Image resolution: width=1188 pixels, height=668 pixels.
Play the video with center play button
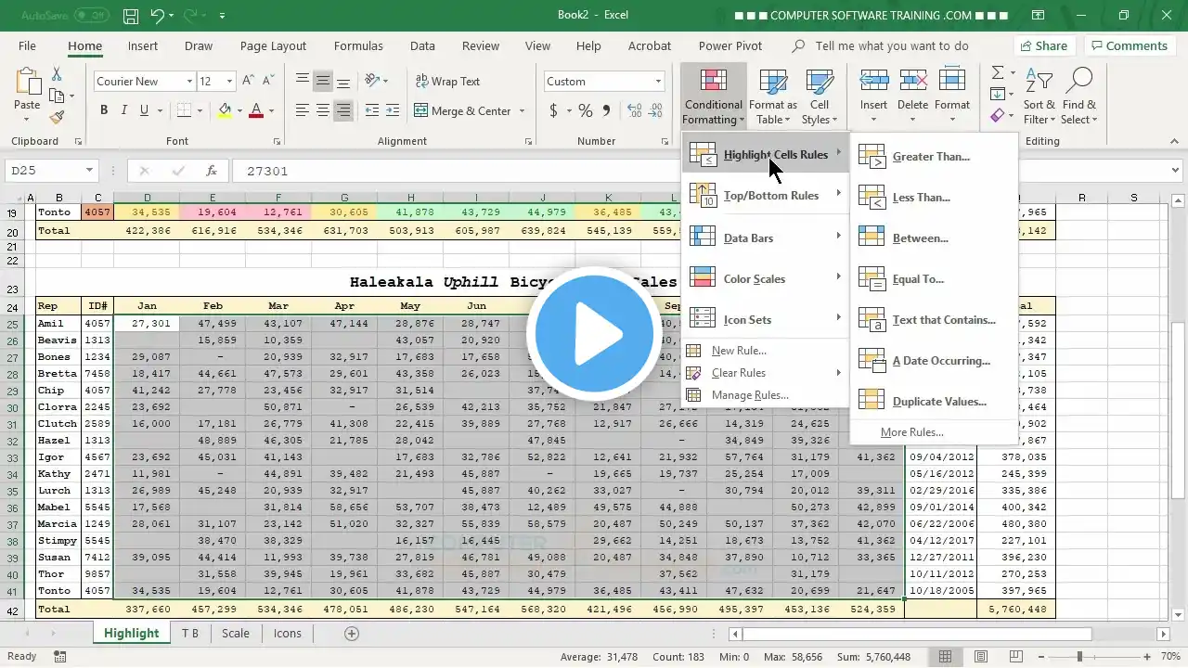coord(594,334)
